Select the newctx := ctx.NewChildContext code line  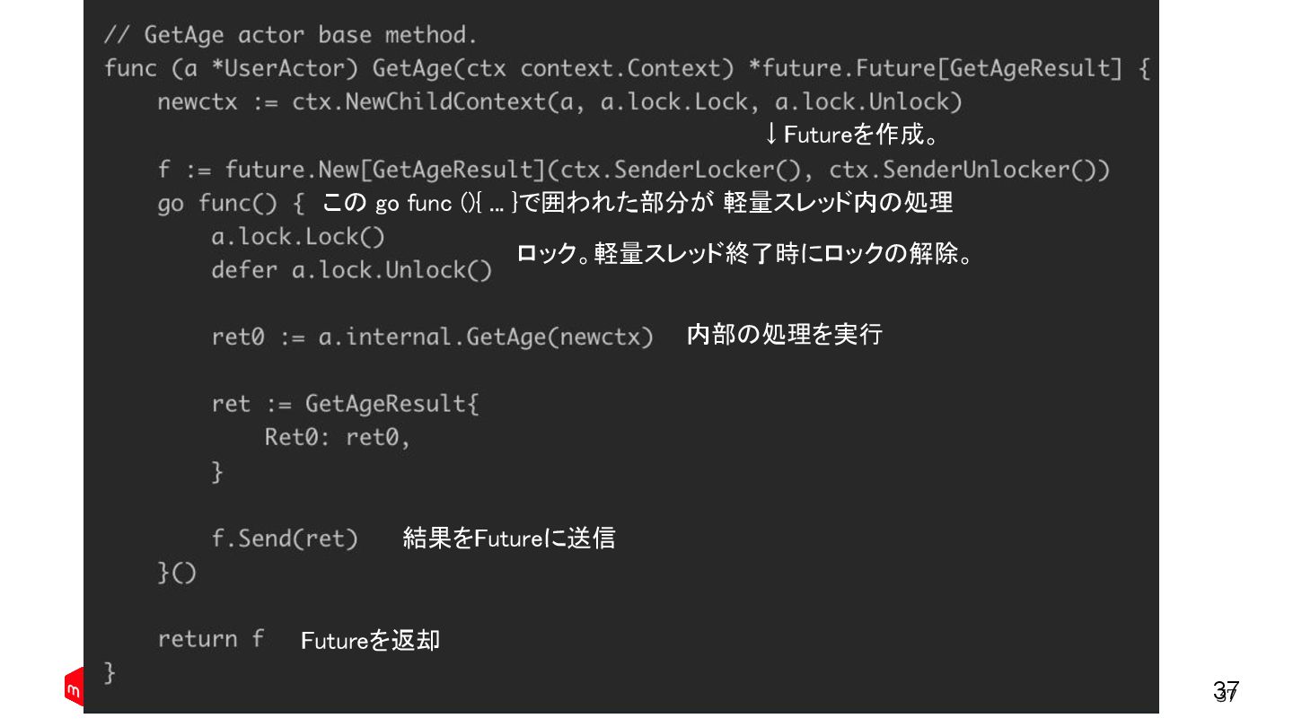559,102
